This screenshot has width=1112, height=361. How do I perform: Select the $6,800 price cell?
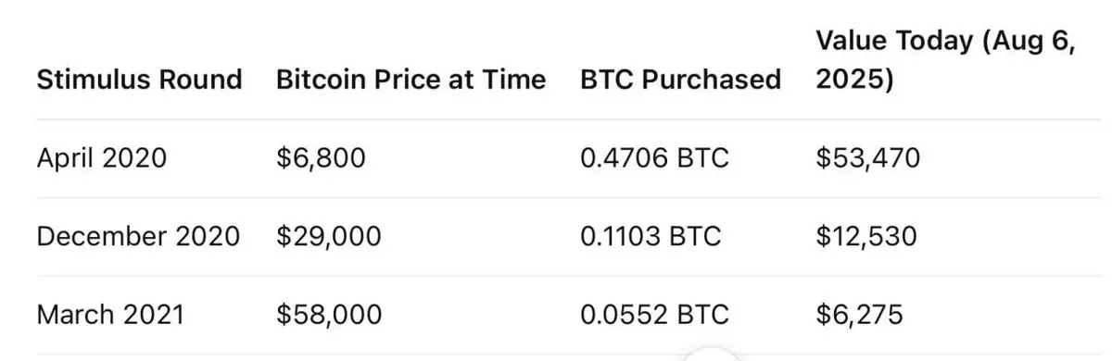point(321,158)
